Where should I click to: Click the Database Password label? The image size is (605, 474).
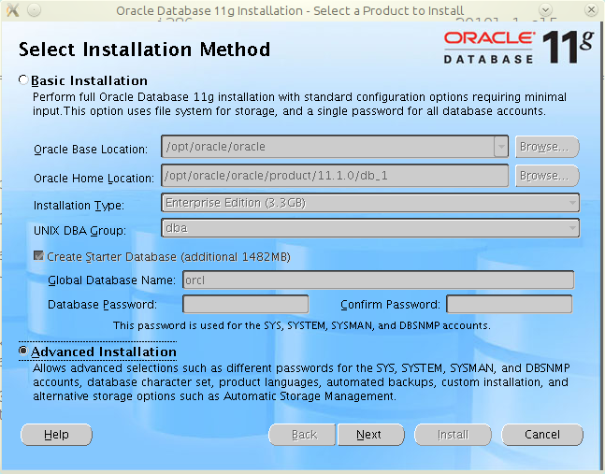[x=102, y=305]
